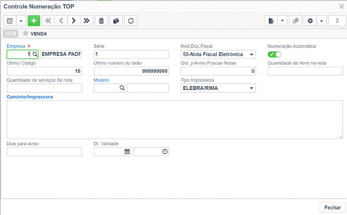This screenshot has width=347, height=215.
Task: Go to next record
Action: coord(74,21)
